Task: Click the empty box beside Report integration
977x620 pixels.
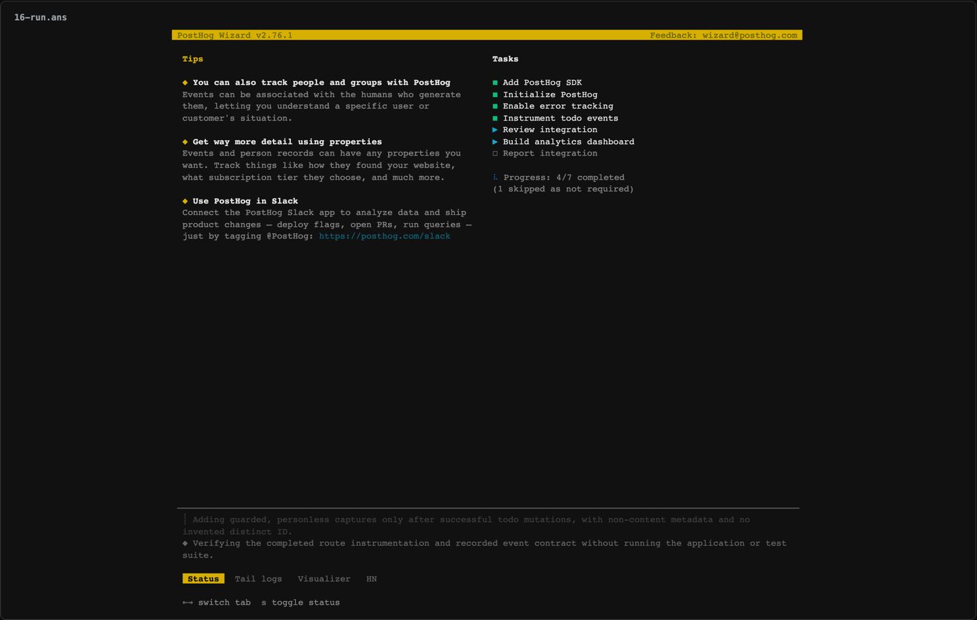Action: coord(495,154)
